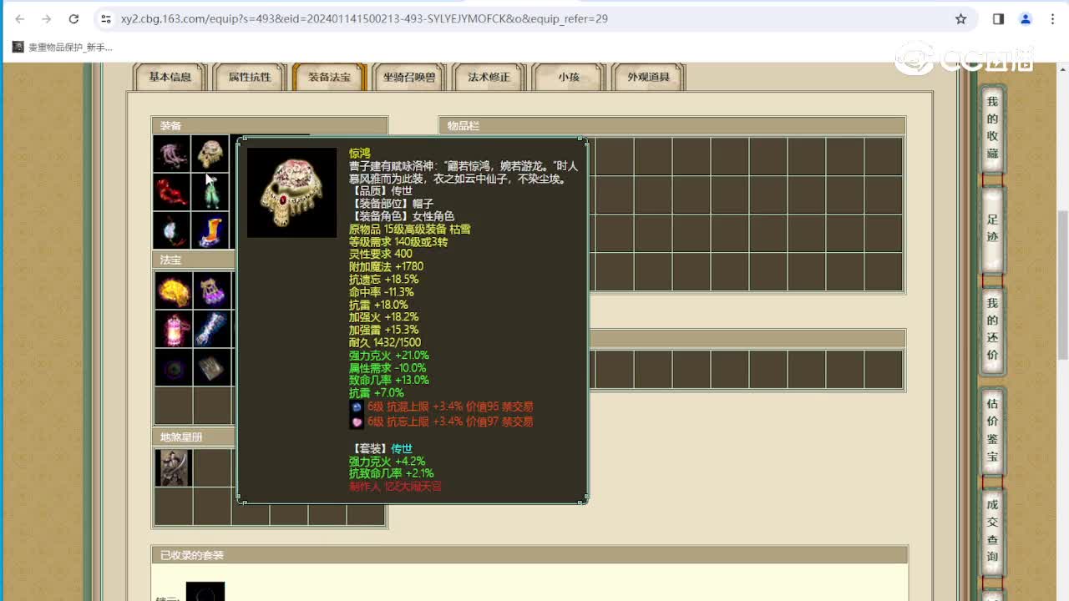The height and width of the screenshot is (601, 1069).
Task: Click the page vertical scrollbar
Action: 1062,284
